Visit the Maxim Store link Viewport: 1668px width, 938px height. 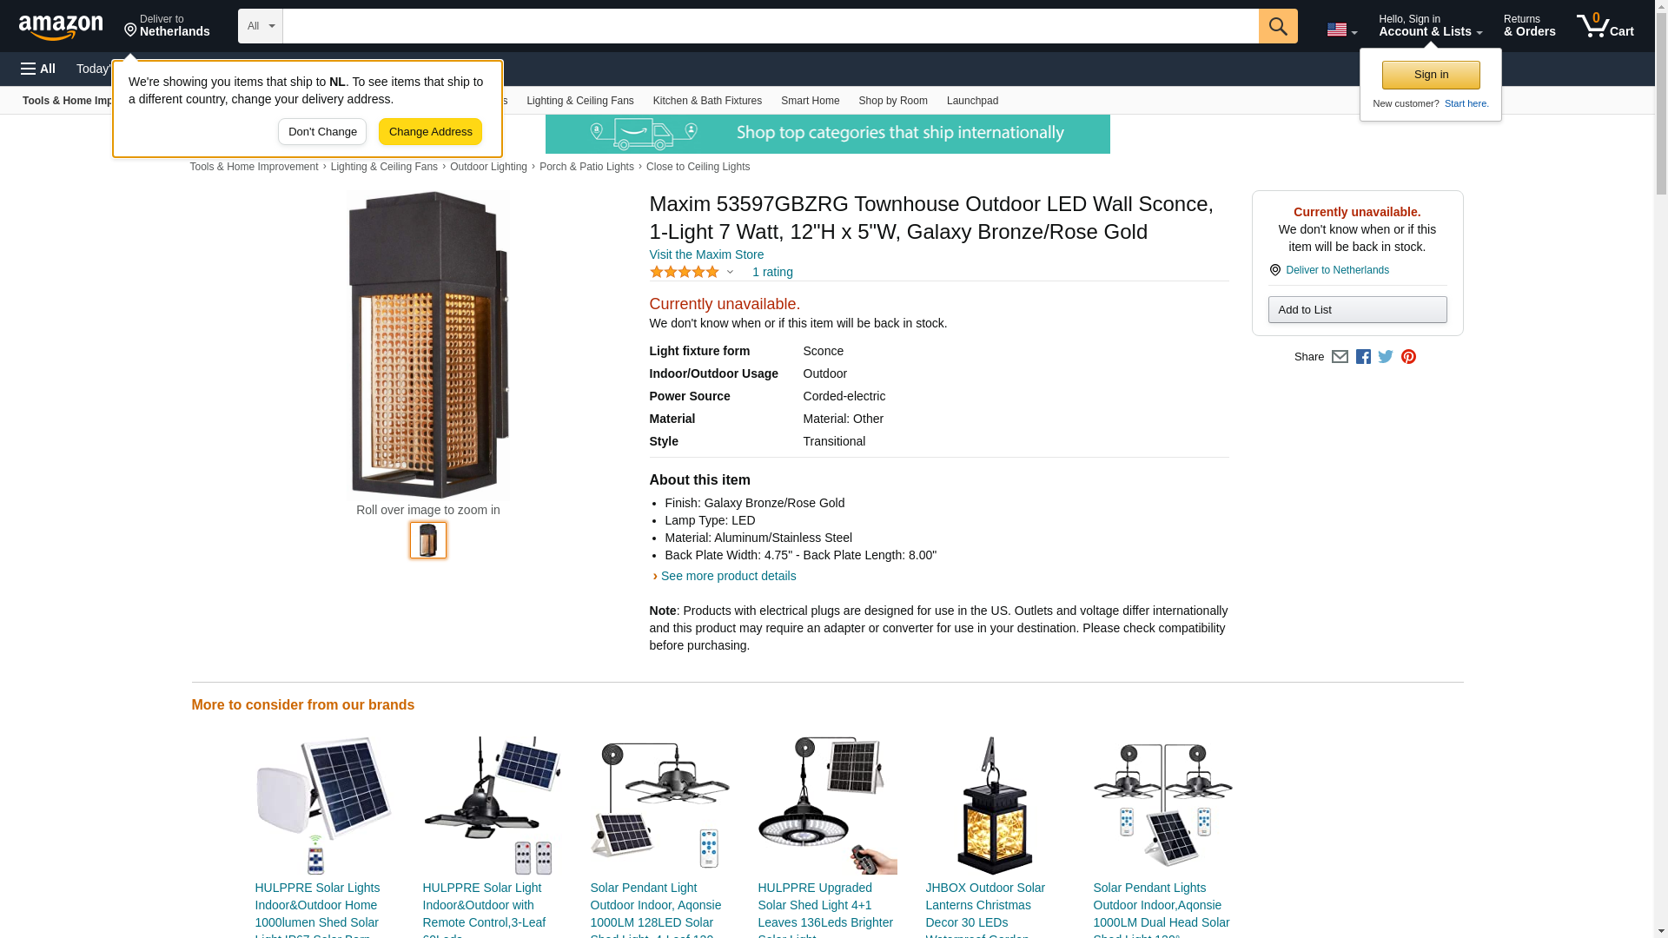[x=706, y=254]
